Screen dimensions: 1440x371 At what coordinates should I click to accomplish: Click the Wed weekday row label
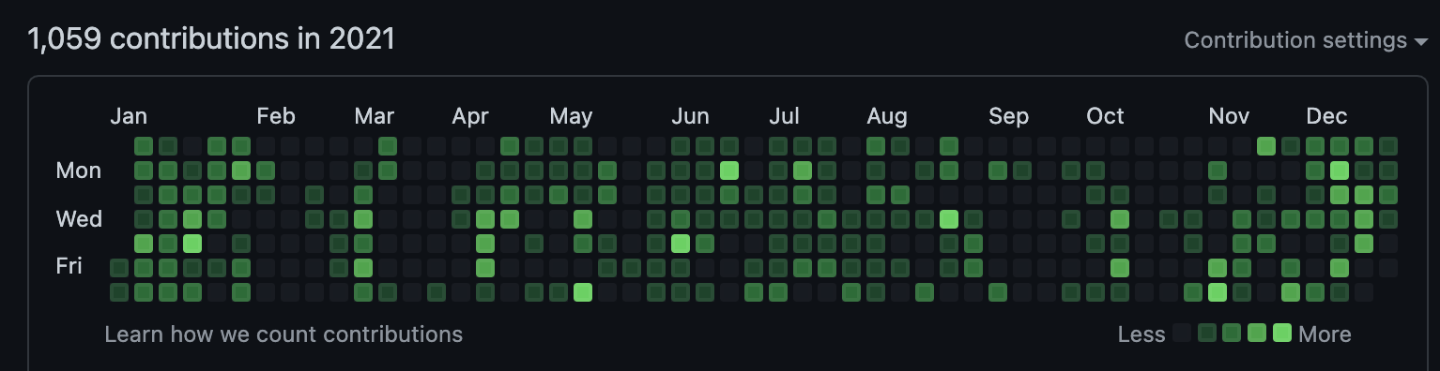coord(79,219)
